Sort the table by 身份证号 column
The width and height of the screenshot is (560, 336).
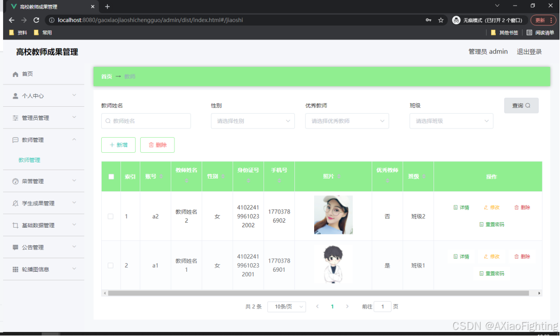[248, 181]
